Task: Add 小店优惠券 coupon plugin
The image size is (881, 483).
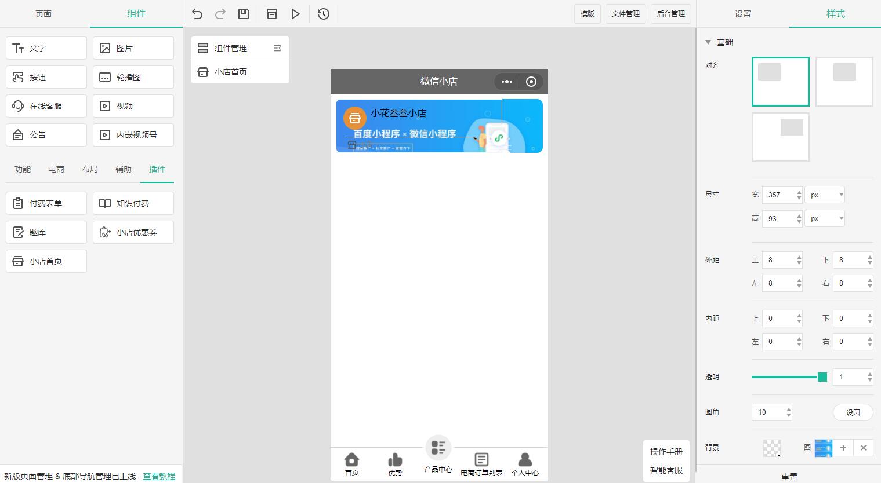Action: click(133, 232)
